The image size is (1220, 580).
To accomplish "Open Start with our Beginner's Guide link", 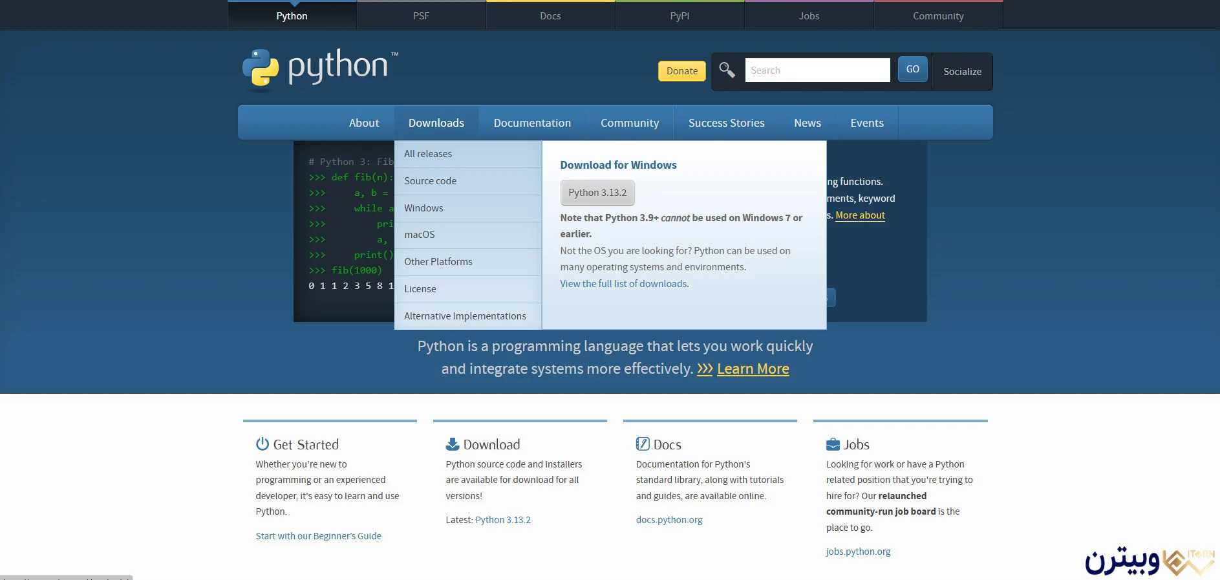I will click(318, 536).
